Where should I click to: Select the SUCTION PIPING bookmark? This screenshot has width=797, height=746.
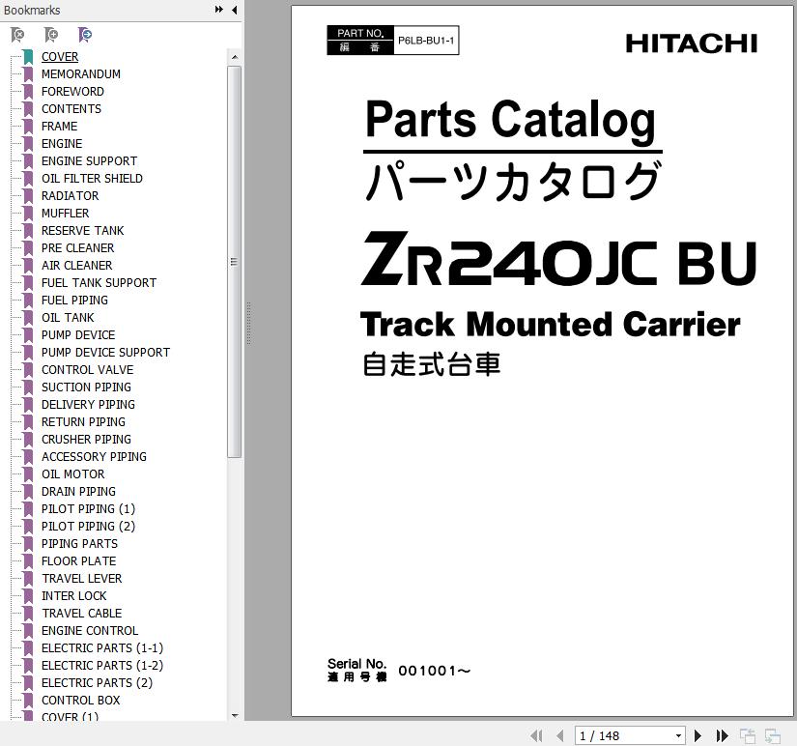tap(86, 387)
